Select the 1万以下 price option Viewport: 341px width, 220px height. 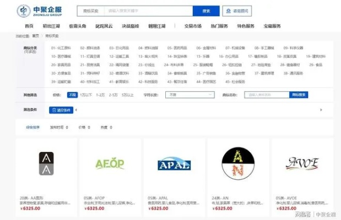pos(86,95)
